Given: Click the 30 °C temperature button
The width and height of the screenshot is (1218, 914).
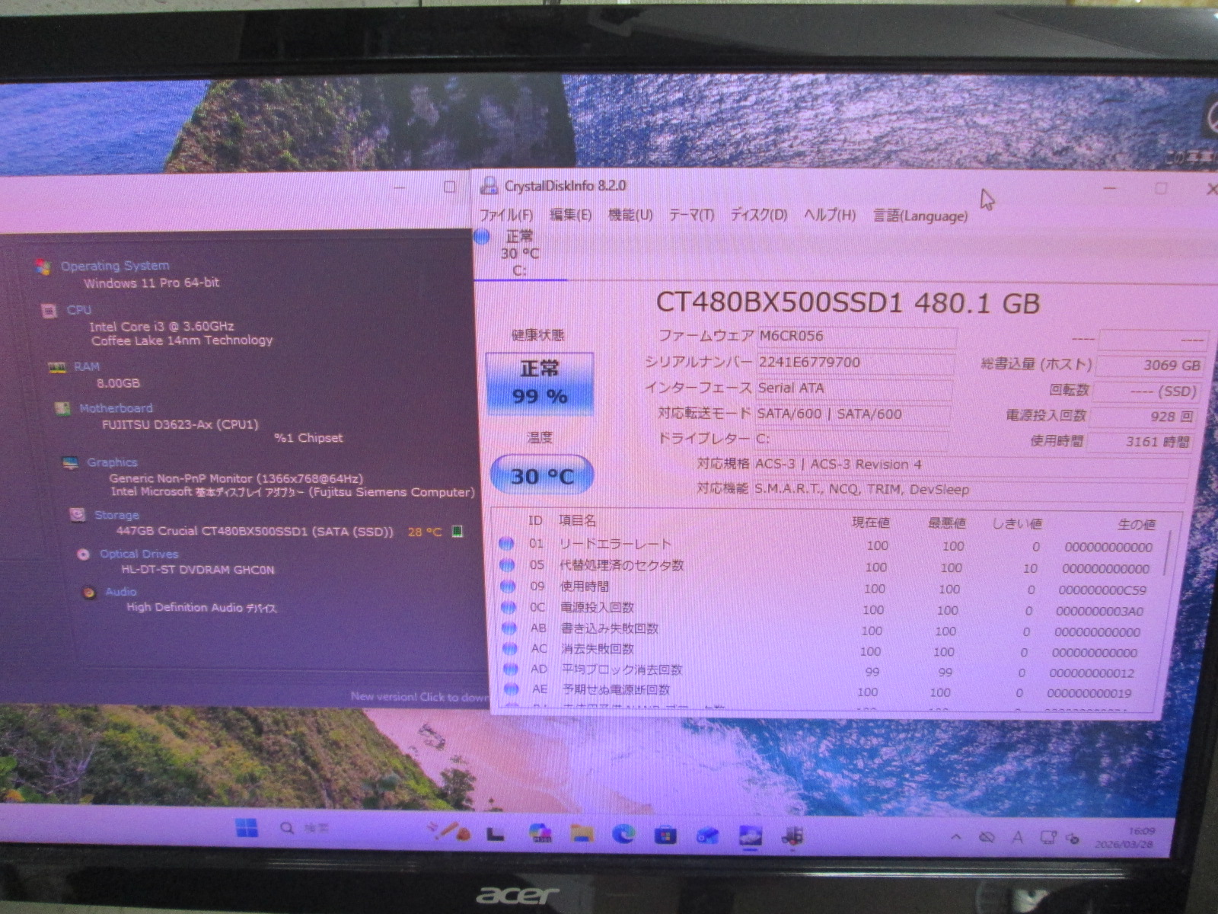Looking at the screenshot, I should (x=541, y=476).
